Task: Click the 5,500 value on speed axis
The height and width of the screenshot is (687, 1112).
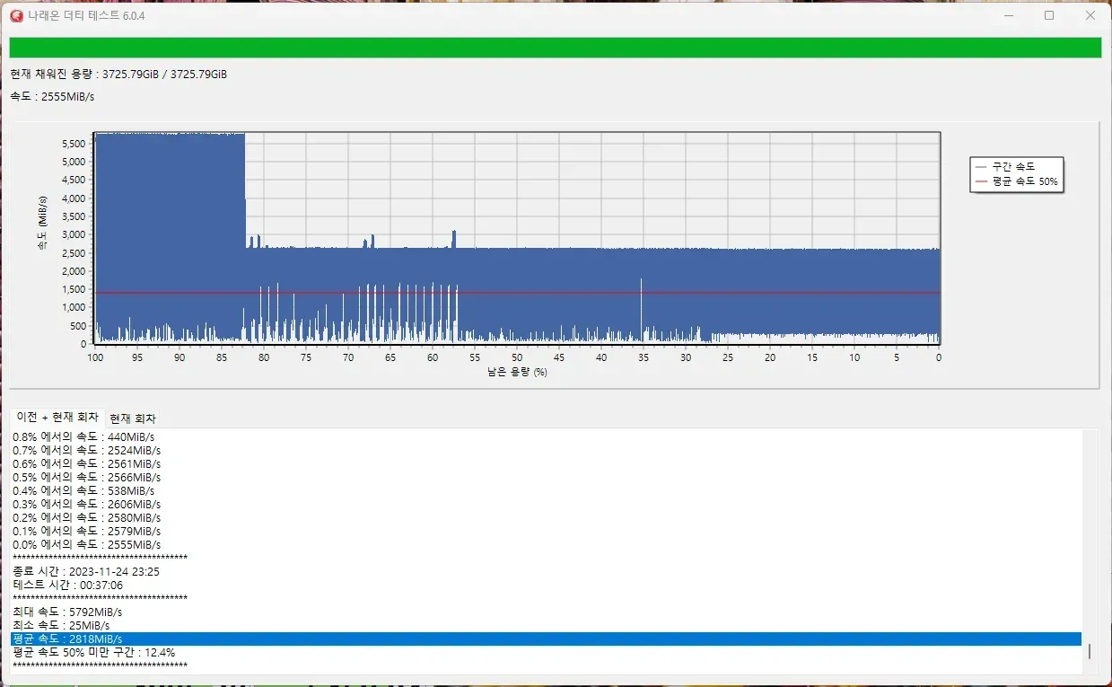Action: click(x=74, y=144)
